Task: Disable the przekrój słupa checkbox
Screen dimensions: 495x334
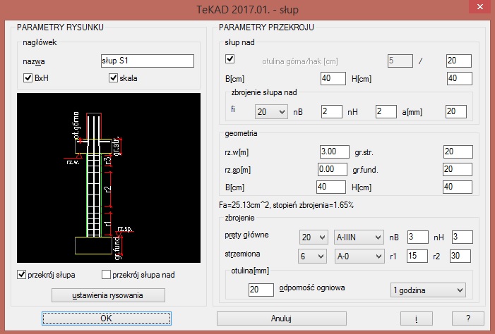Action: (21, 275)
